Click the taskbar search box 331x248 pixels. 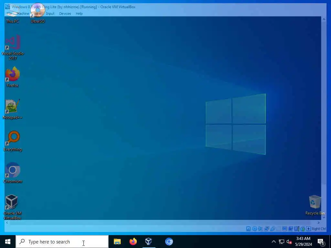[x=62, y=242]
